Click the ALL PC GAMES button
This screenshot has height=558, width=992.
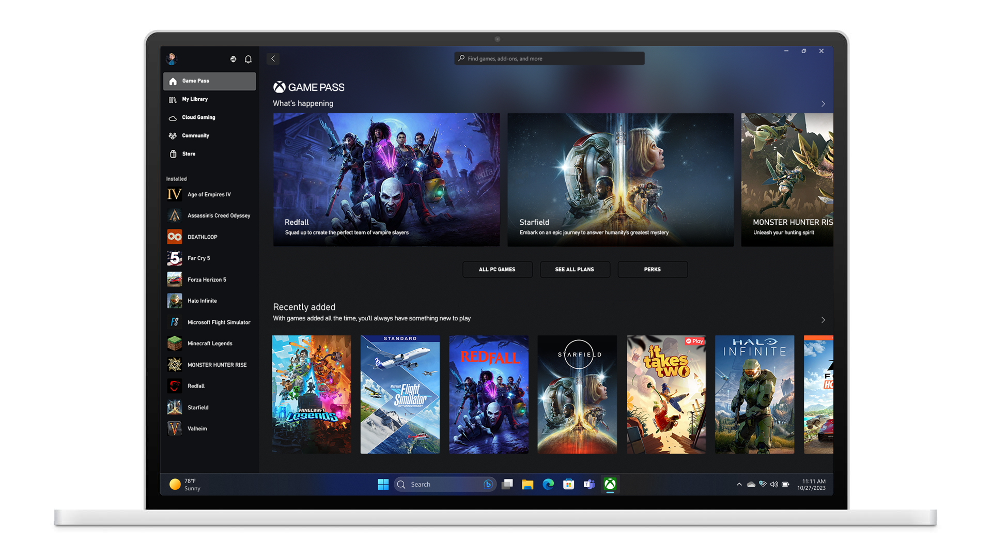pyautogui.click(x=497, y=269)
